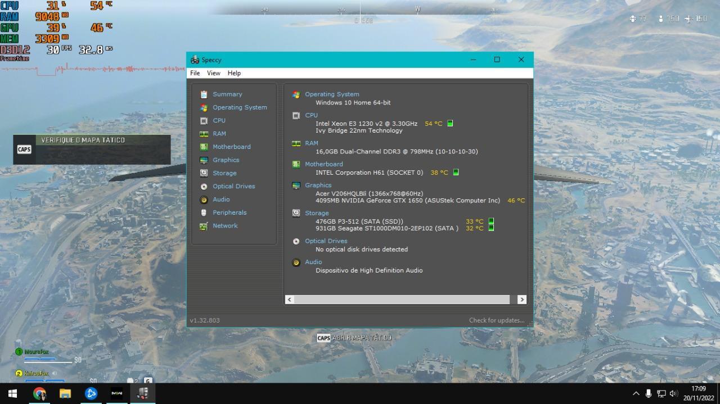Screen dimensions: 720x404
Task: Choose the Peripherals mouse icon in the sidebar
Action: pyautogui.click(x=204, y=212)
